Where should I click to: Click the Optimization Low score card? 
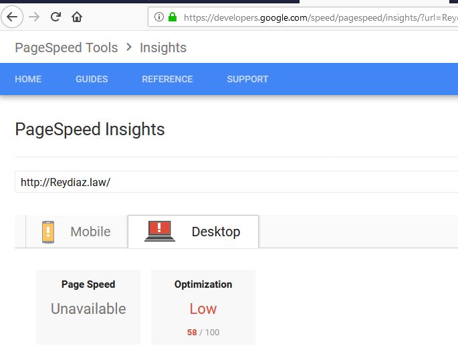click(203, 307)
